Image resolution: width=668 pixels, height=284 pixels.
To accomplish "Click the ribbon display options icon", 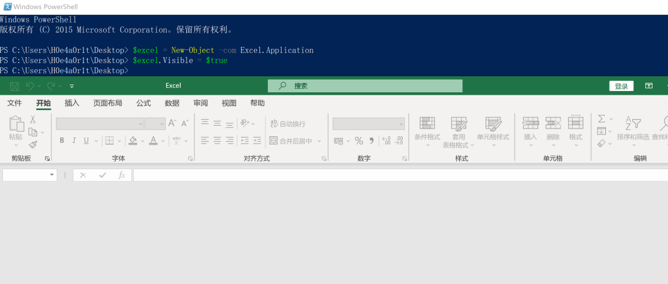I will coord(649,86).
